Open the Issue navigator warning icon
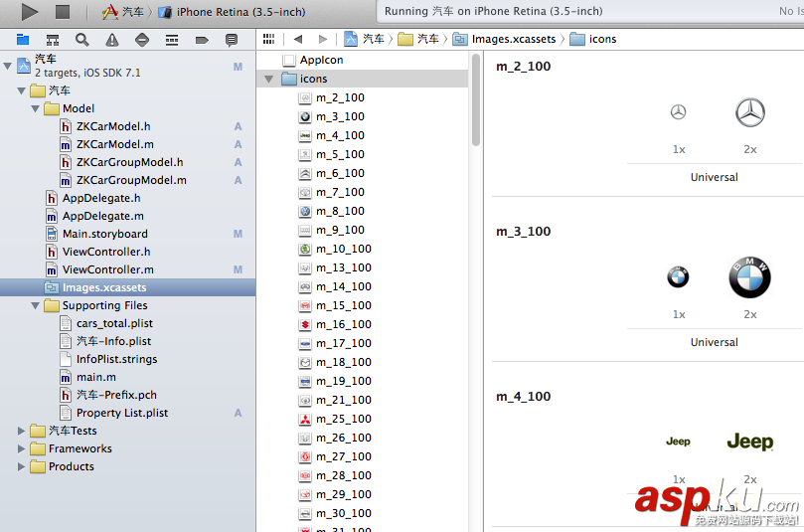Image resolution: width=804 pixels, height=532 pixels. (x=111, y=40)
